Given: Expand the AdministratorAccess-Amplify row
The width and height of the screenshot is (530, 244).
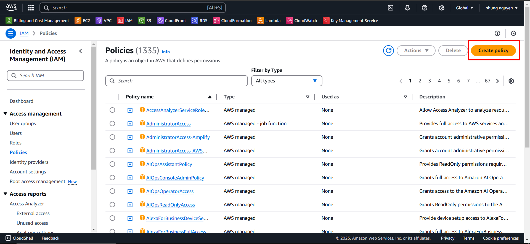Looking at the screenshot, I should click(130, 137).
